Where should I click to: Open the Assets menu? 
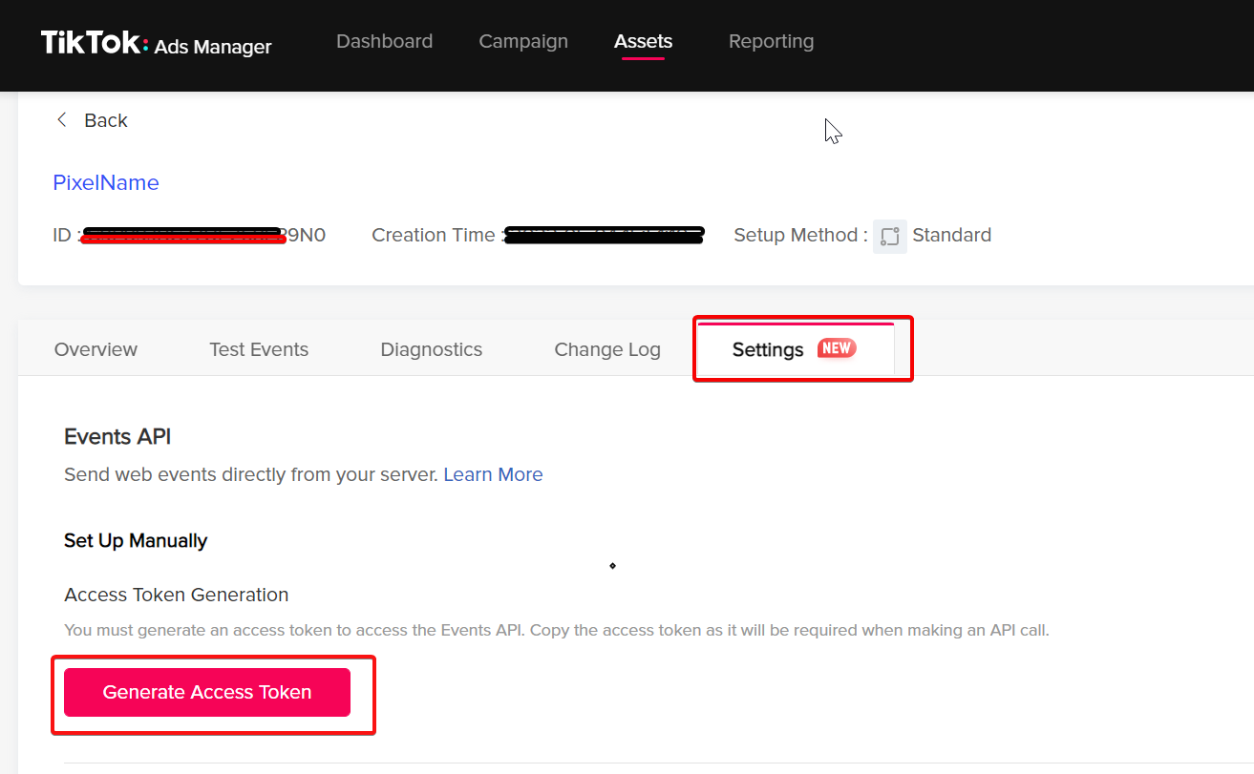pyautogui.click(x=643, y=41)
